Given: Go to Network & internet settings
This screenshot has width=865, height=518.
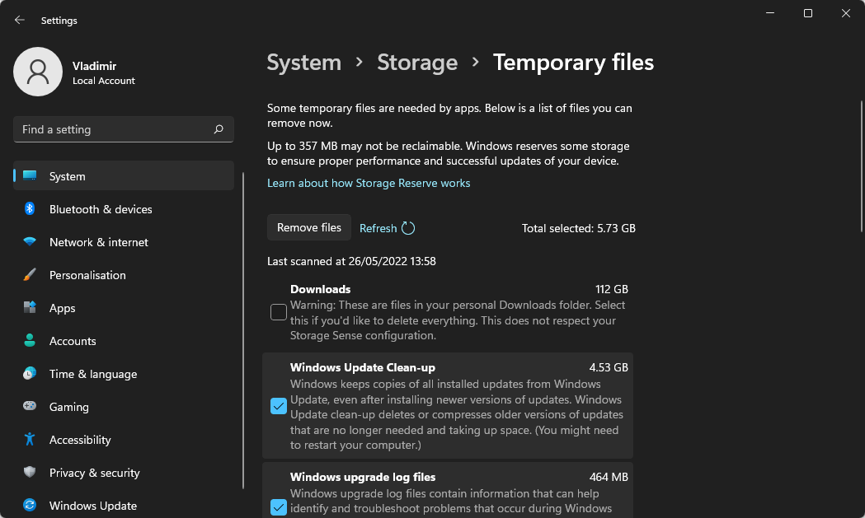Looking at the screenshot, I should click(124, 242).
